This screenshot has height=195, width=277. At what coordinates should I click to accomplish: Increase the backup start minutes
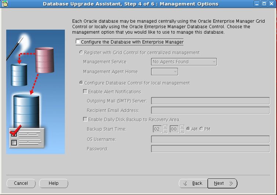pyautogui.click(x=182, y=127)
